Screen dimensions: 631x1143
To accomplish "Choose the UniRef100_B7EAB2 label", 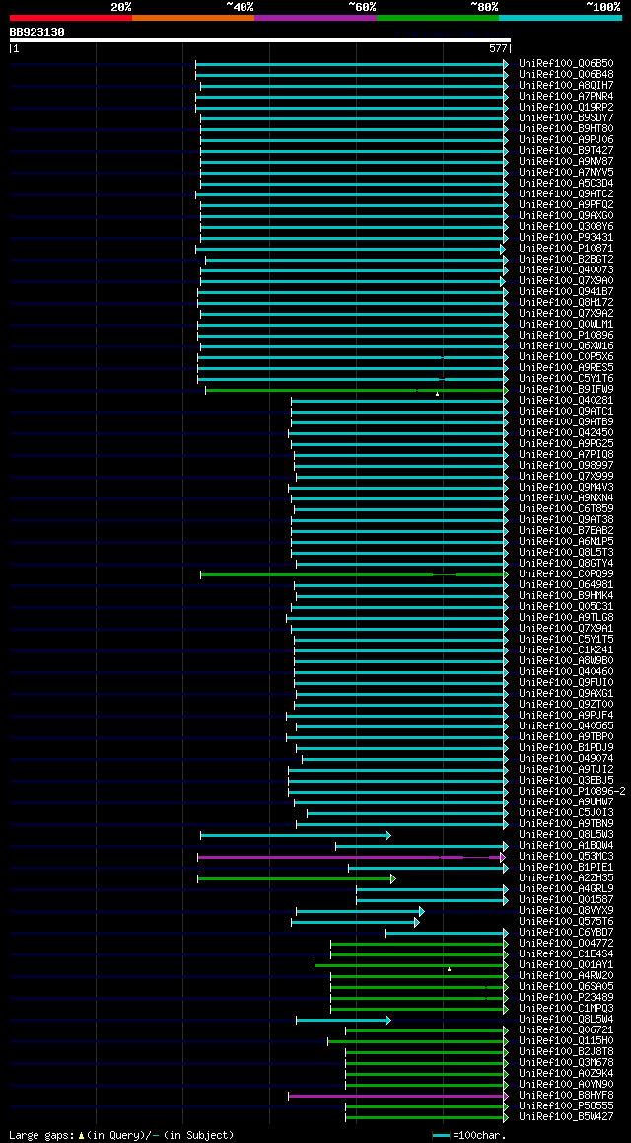I will point(566,531).
